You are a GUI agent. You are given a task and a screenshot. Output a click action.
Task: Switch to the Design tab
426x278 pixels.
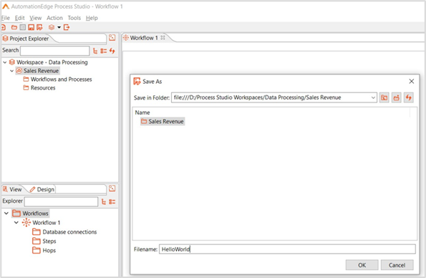click(x=42, y=189)
